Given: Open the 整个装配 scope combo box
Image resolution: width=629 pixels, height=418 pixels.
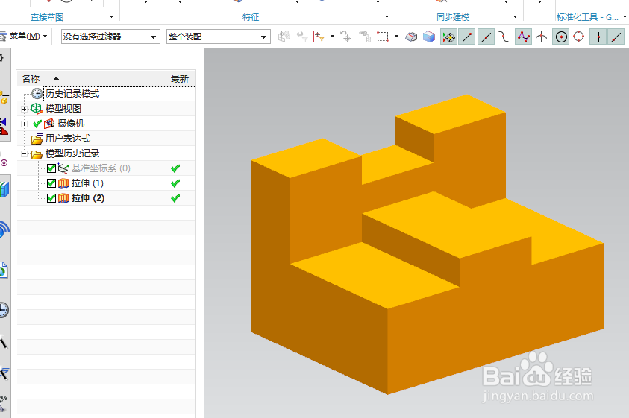Looking at the screenshot, I should click(x=218, y=37).
